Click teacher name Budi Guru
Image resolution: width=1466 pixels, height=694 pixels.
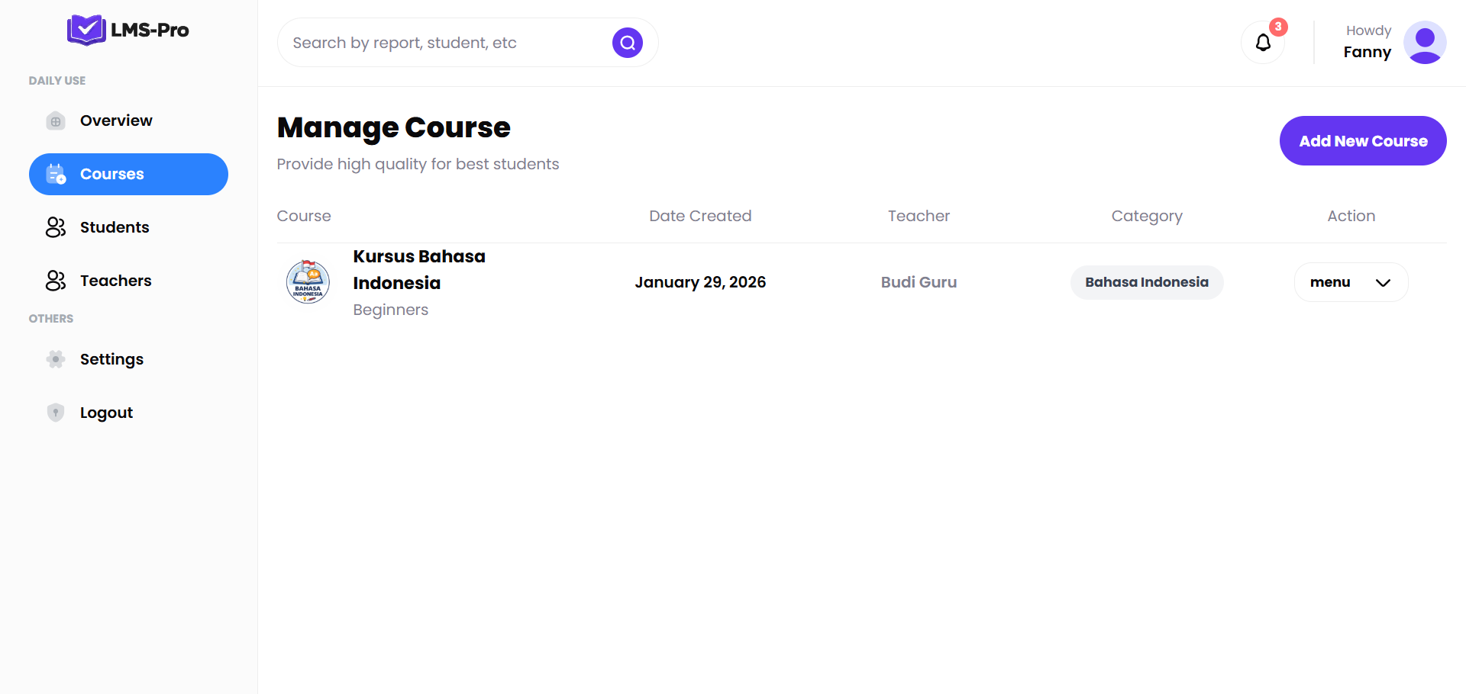919,282
